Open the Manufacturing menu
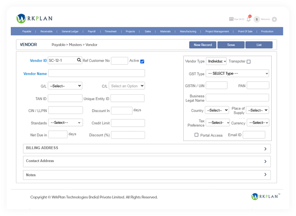The height and width of the screenshot is (216, 296). click(188, 31)
